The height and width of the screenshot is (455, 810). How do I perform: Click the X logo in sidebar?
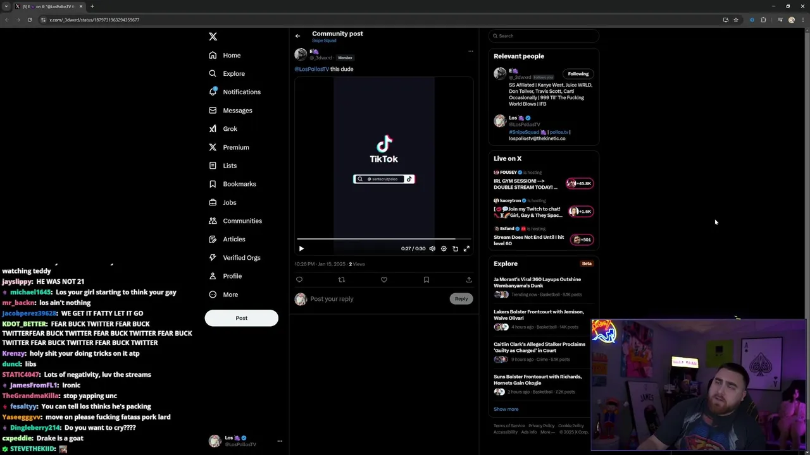[x=213, y=37]
